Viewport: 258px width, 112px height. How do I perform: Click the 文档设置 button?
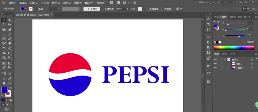pyautogui.click(x=154, y=9)
